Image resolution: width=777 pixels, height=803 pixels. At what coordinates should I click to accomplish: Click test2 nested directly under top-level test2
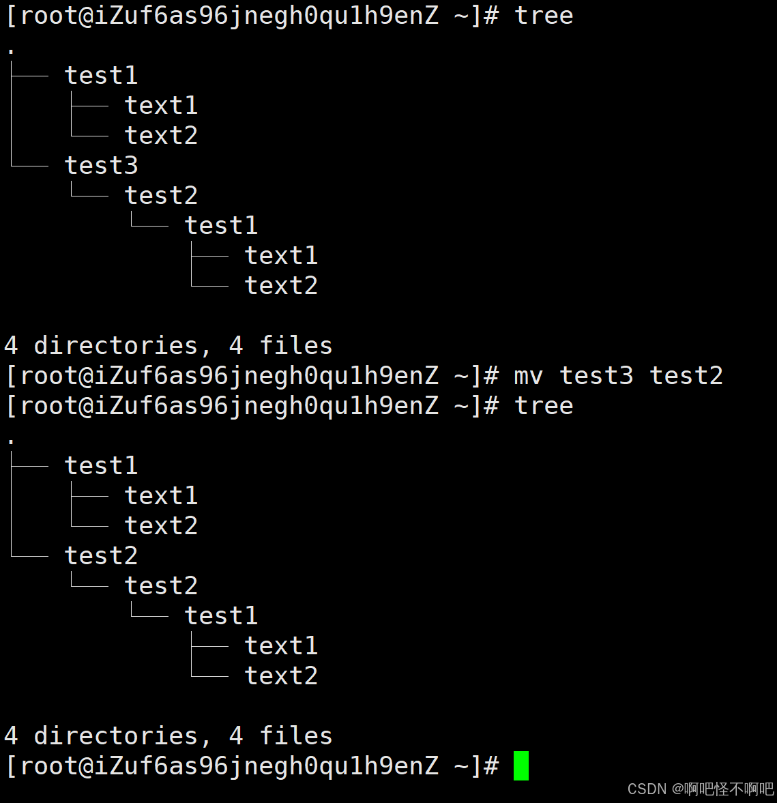coord(161,586)
